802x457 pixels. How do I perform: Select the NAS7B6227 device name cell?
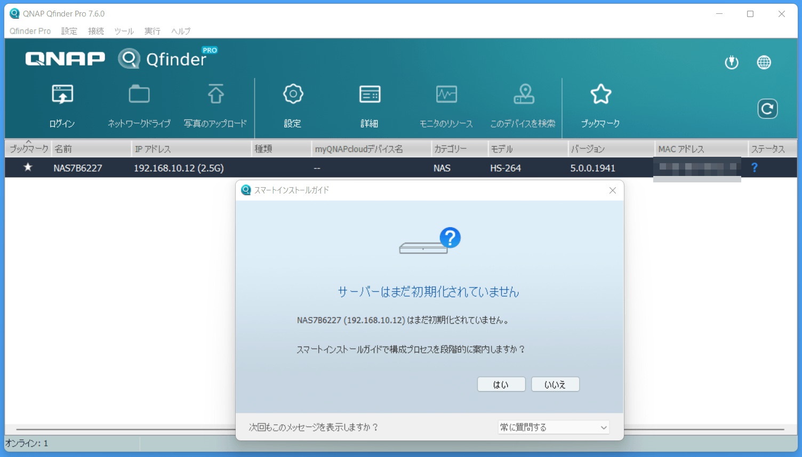coord(78,168)
